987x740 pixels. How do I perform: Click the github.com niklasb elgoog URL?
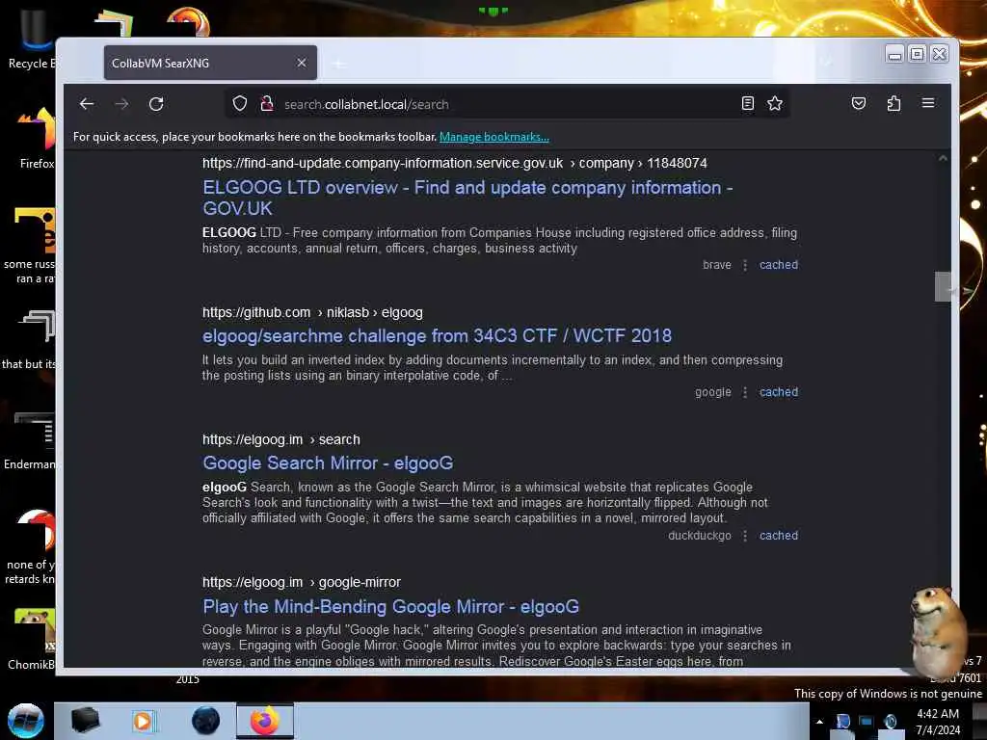(x=312, y=313)
